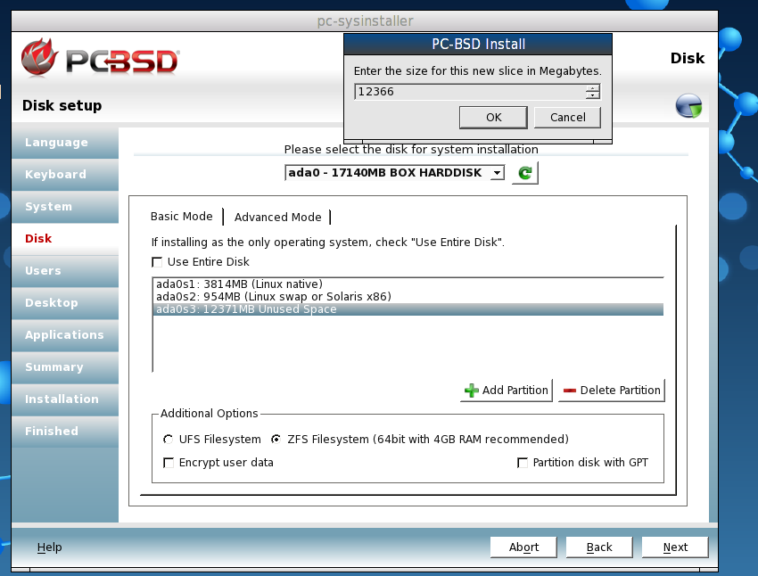Open the Desktop step in sidebar
This screenshot has height=576, width=758.
click(x=65, y=303)
